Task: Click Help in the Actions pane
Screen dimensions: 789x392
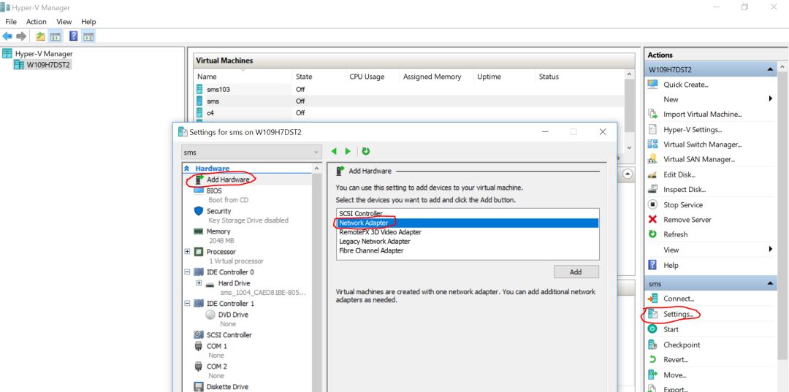Action: (671, 265)
